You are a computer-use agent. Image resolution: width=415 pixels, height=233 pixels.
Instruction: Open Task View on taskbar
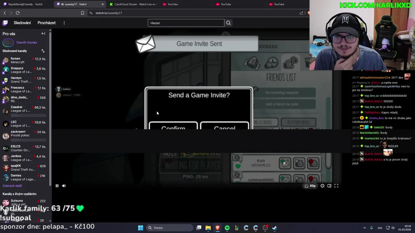coord(199,228)
